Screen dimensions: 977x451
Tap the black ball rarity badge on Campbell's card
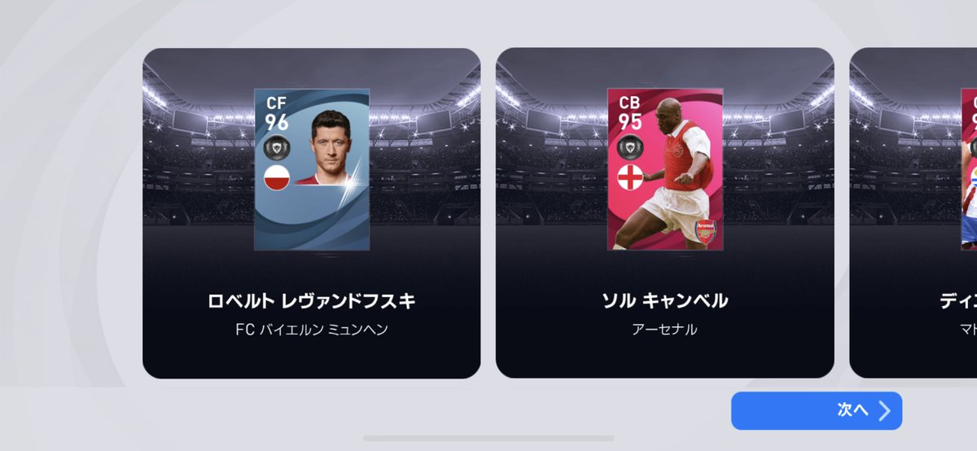click(630, 149)
